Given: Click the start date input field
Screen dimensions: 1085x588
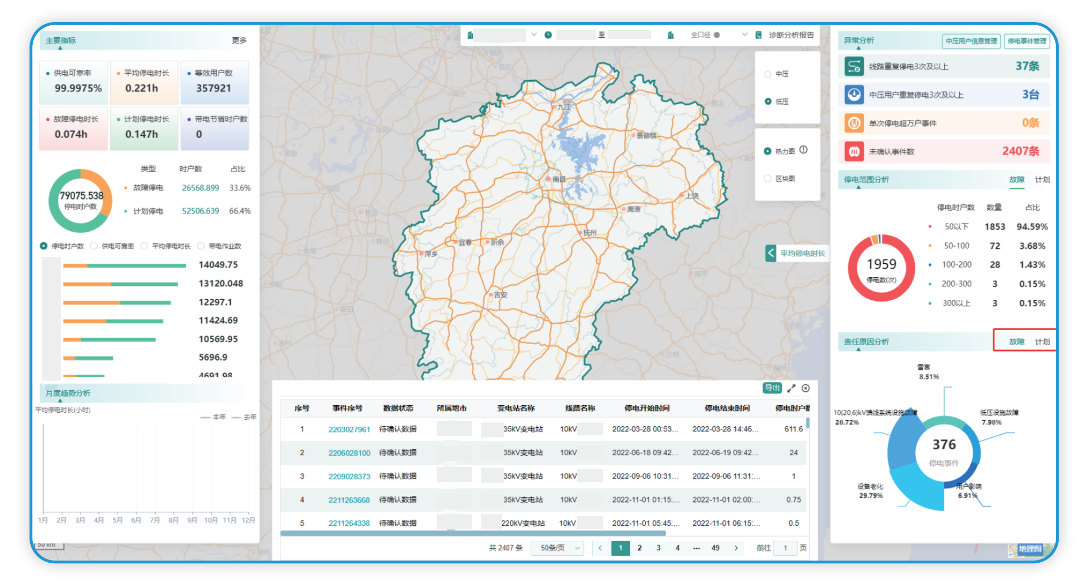Looking at the screenshot, I should [x=576, y=35].
